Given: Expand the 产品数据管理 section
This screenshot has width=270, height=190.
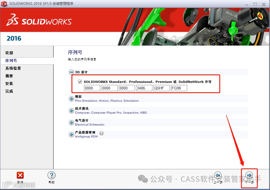Looking at the screenshot, I should click(71, 135).
